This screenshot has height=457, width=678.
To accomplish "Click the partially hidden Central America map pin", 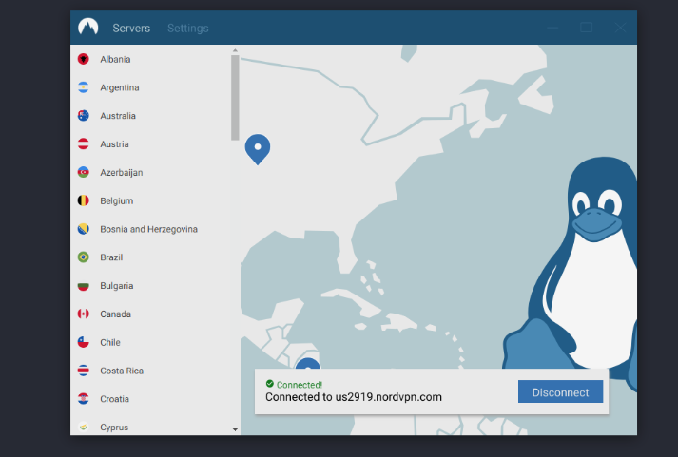I will point(308,363).
